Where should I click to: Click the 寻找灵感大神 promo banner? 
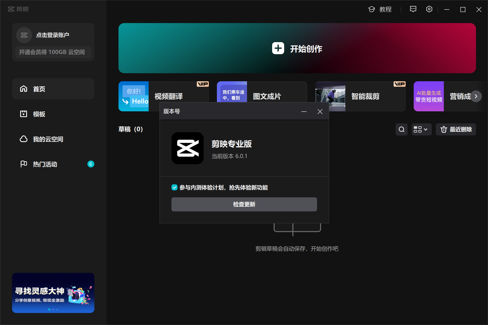(53, 293)
